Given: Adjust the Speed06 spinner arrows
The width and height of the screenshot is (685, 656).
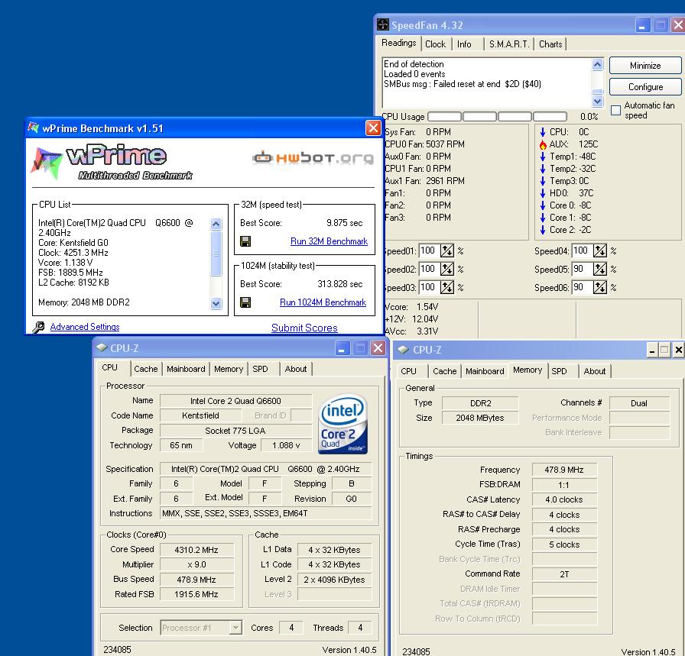Looking at the screenshot, I should pos(600,287).
